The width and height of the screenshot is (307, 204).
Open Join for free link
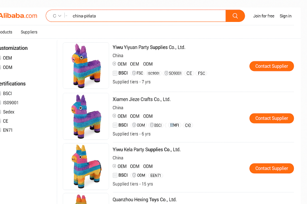tap(264, 16)
